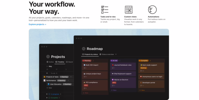
Task: Click the blue book icon on User Education
Action: click(x=48, y=84)
